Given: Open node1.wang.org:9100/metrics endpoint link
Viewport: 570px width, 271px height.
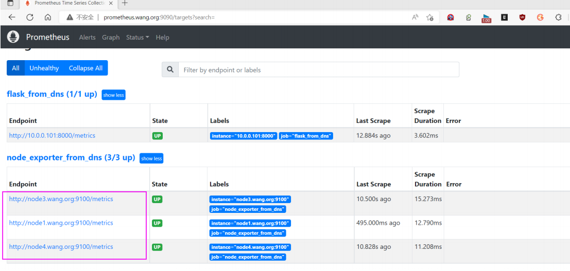Looking at the screenshot, I should pos(61,223).
